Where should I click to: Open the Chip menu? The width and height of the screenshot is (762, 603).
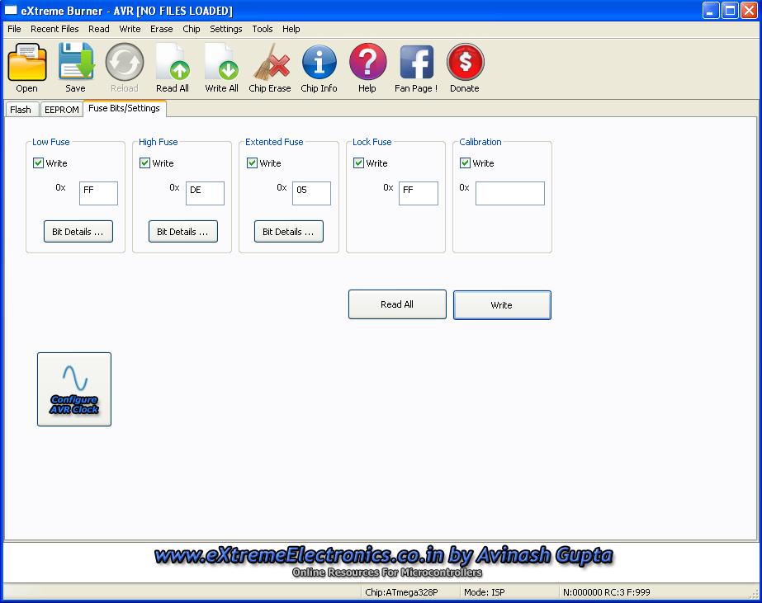(x=191, y=29)
